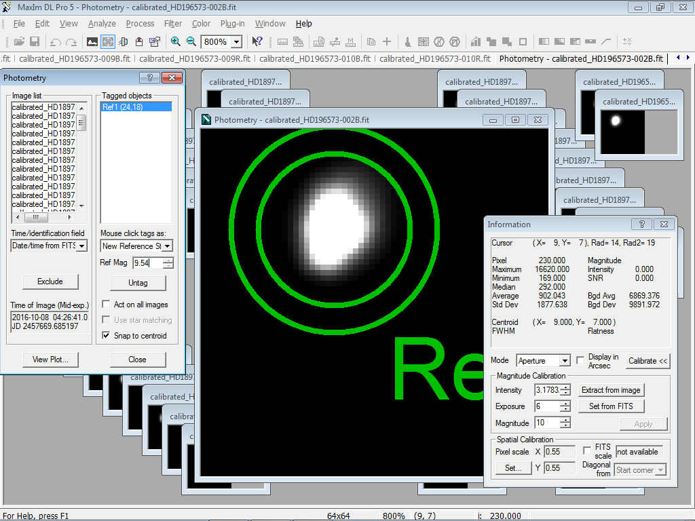Click the Open file toolbar icon
Image resolution: width=695 pixels, height=521 pixels.
[x=19, y=41]
